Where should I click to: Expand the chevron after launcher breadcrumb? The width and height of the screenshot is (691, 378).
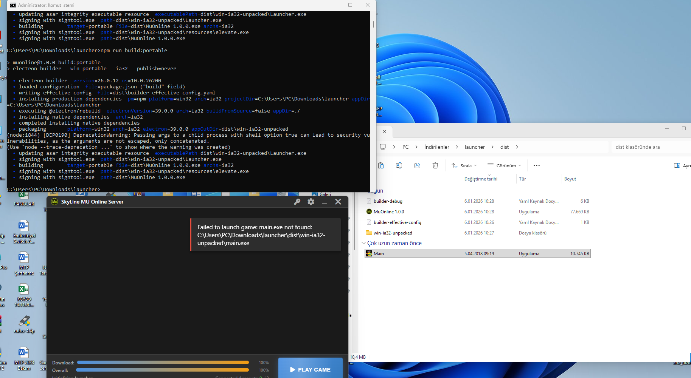tap(492, 147)
